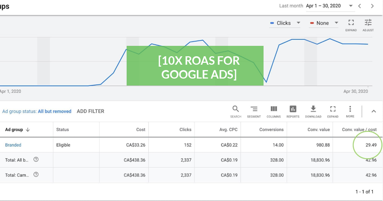
Task: Sort by the Ad group column header
Action: click(17, 130)
